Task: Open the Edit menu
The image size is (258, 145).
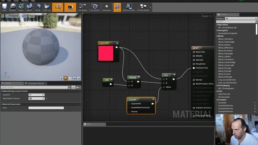Action: tap(9, 1)
